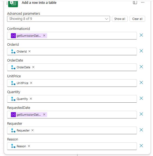Viewport: 153px width, 156px height.
Task: Expand the Showing 8 of 9 dropdown
Action: tap(59, 19)
